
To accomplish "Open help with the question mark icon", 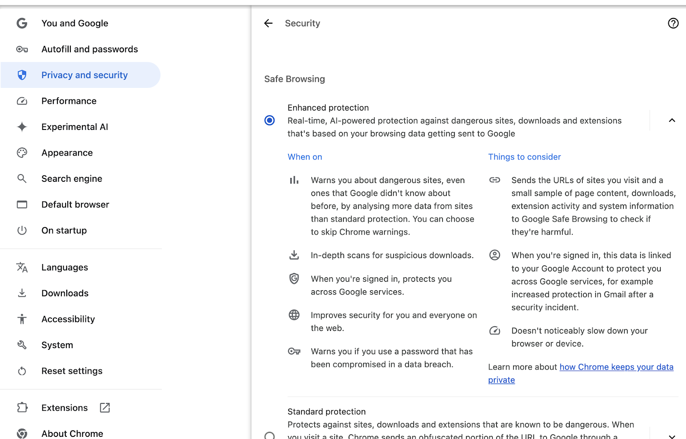I will pos(673,23).
